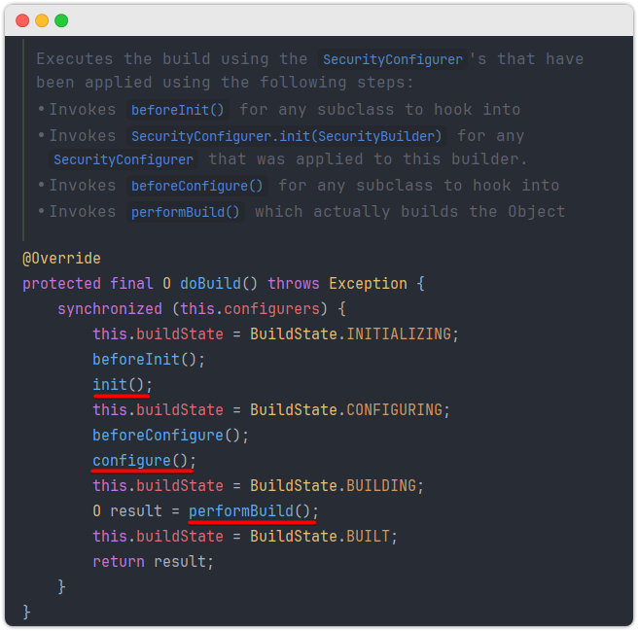Click the underlined performBuild() call in code
The image size is (638, 631).
[254, 511]
